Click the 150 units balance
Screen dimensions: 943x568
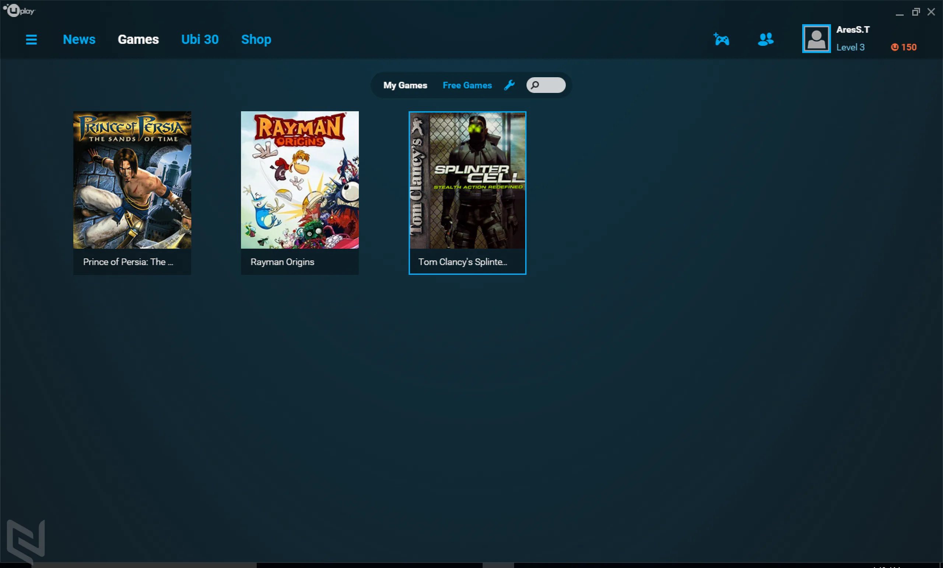908,47
